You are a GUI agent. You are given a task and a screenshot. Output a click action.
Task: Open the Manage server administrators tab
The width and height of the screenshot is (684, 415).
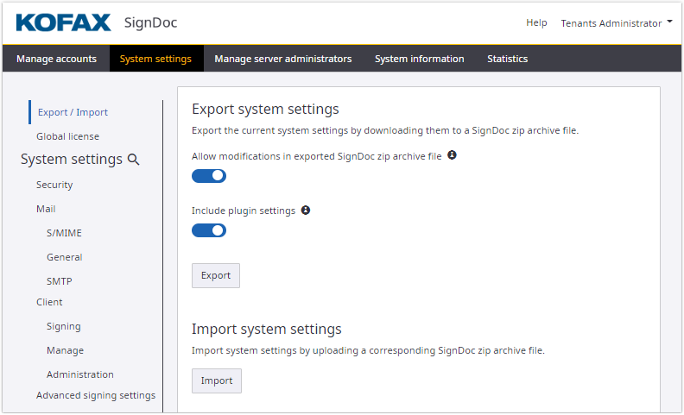[x=282, y=59]
